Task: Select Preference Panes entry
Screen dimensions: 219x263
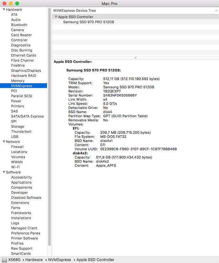Action: click(x=26, y=233)
